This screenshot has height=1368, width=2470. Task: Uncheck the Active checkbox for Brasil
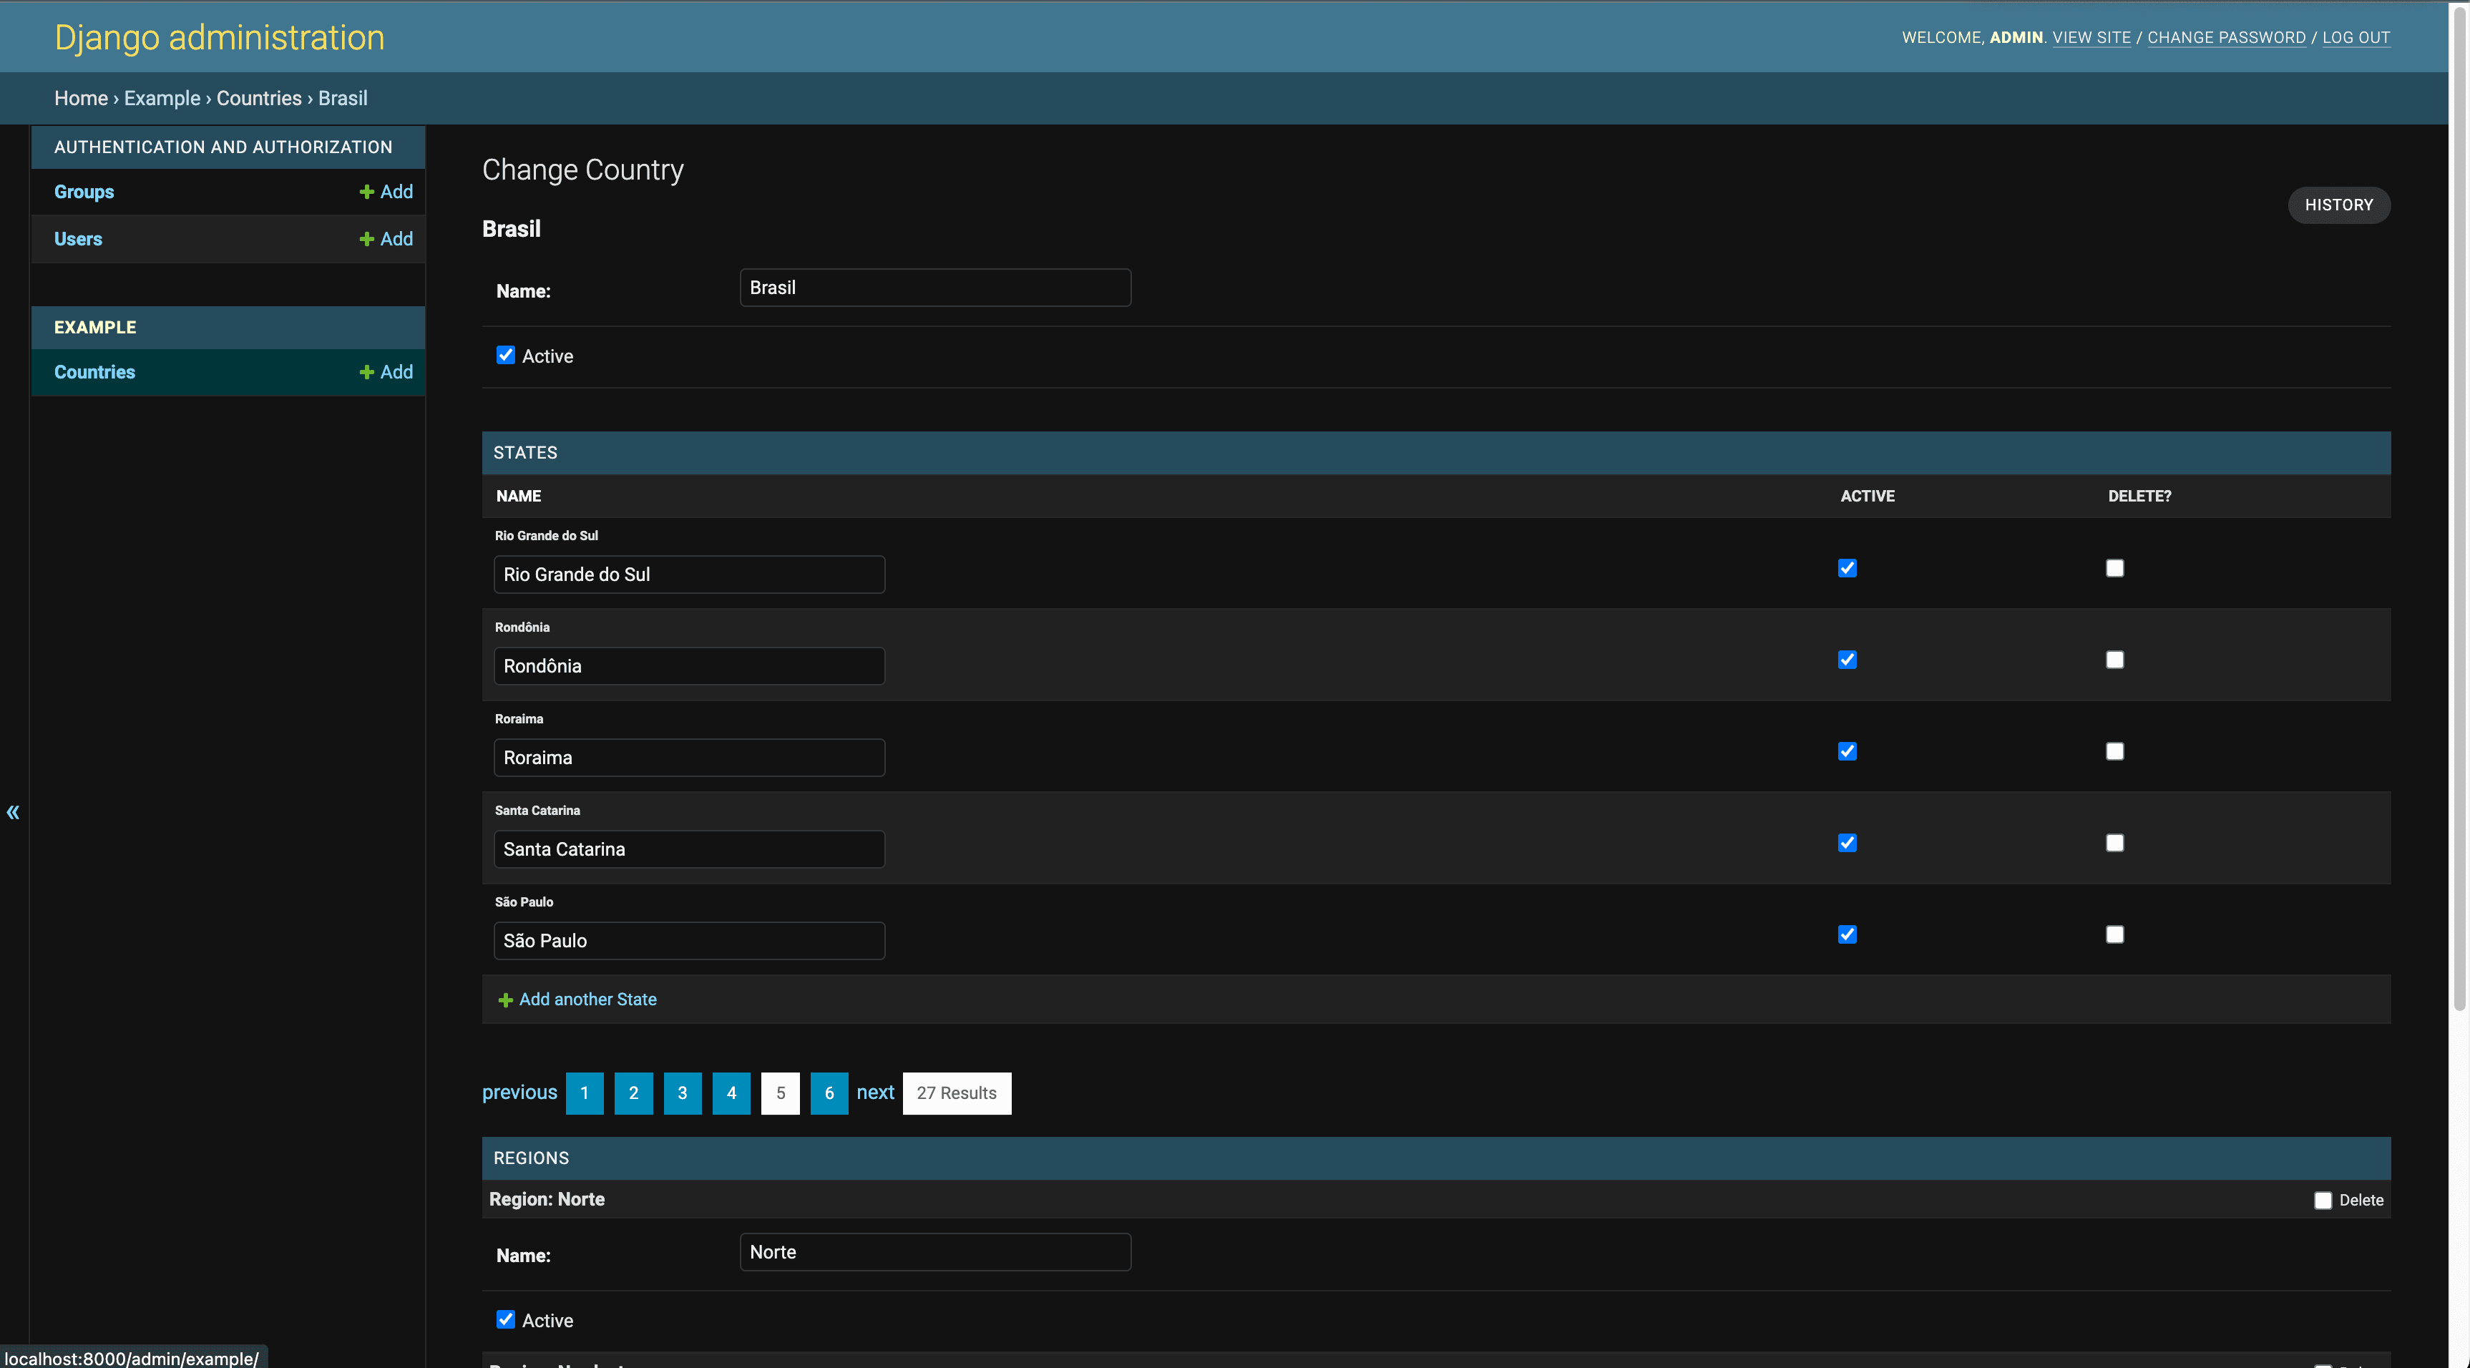pyautogui.click(x=505, y=355)
